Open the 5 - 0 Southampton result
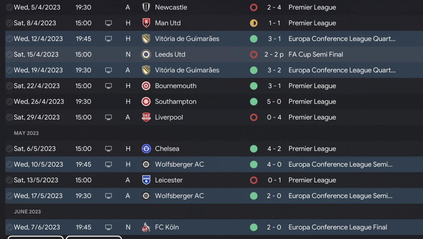The image size is (423, 239). click(274, 101)
